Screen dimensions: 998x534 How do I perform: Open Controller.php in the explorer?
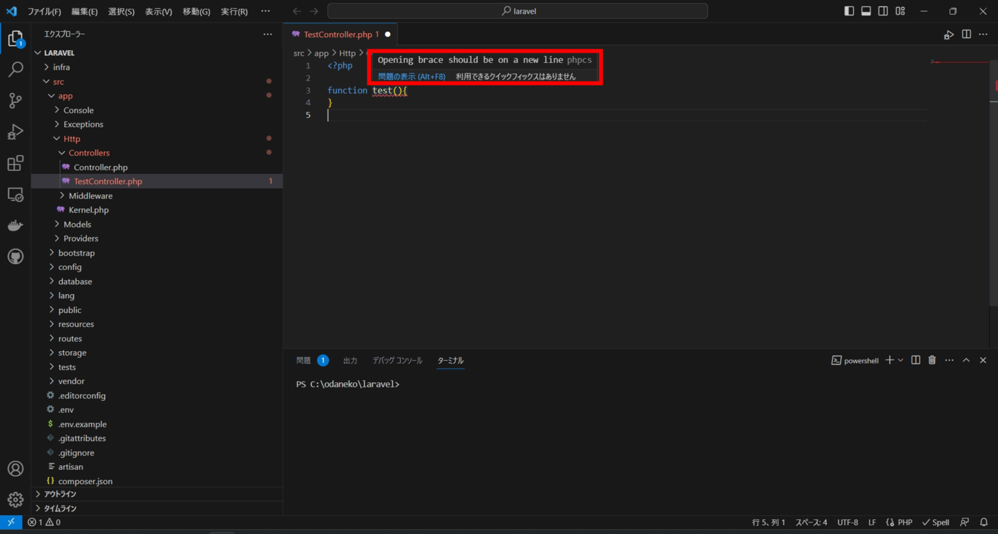click(x=101, y=167)
